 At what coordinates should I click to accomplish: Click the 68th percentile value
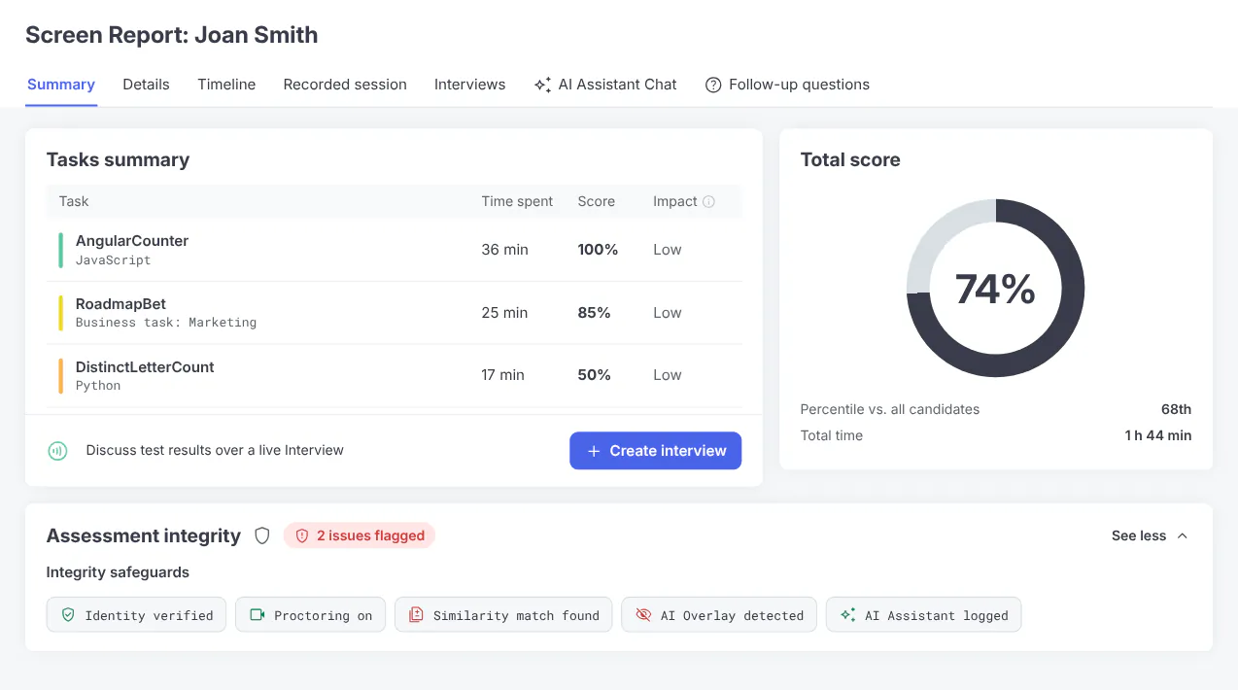1176,409
